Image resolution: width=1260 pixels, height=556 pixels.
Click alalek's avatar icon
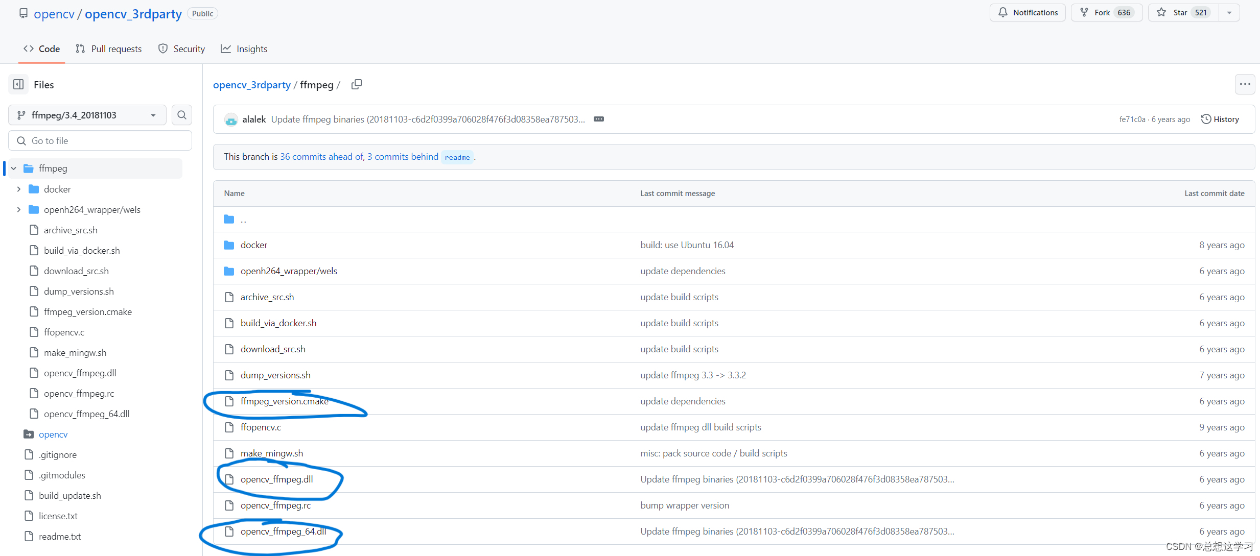coord(231,119)
